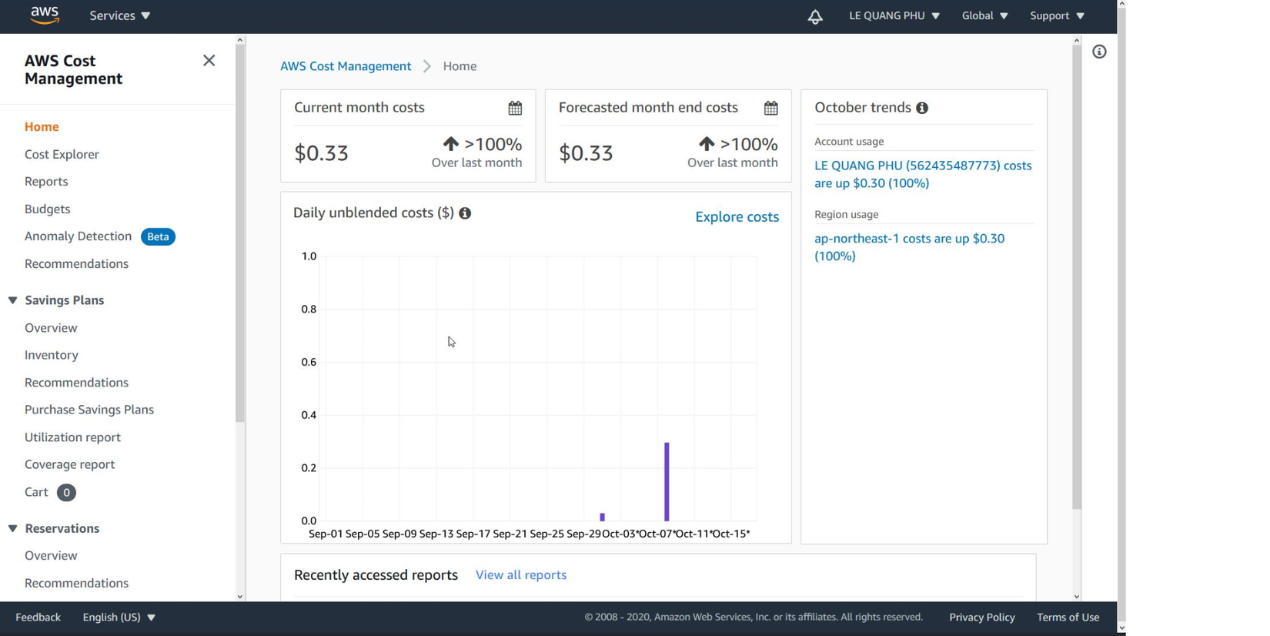Open the Global region dropdown
This screenshot has width=1270, height=636.
tap(984, 15)
